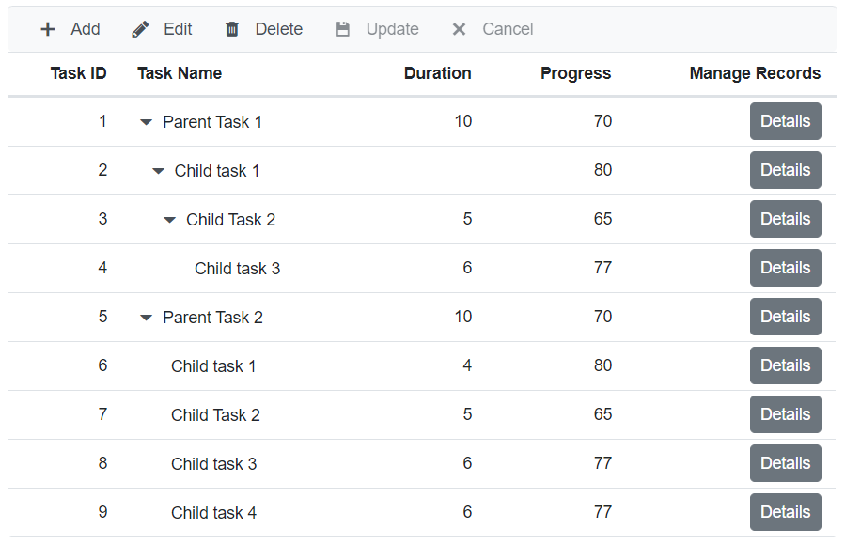845x544 pixels.
Task: Click the Update save icon
Action: pos(342,28)
